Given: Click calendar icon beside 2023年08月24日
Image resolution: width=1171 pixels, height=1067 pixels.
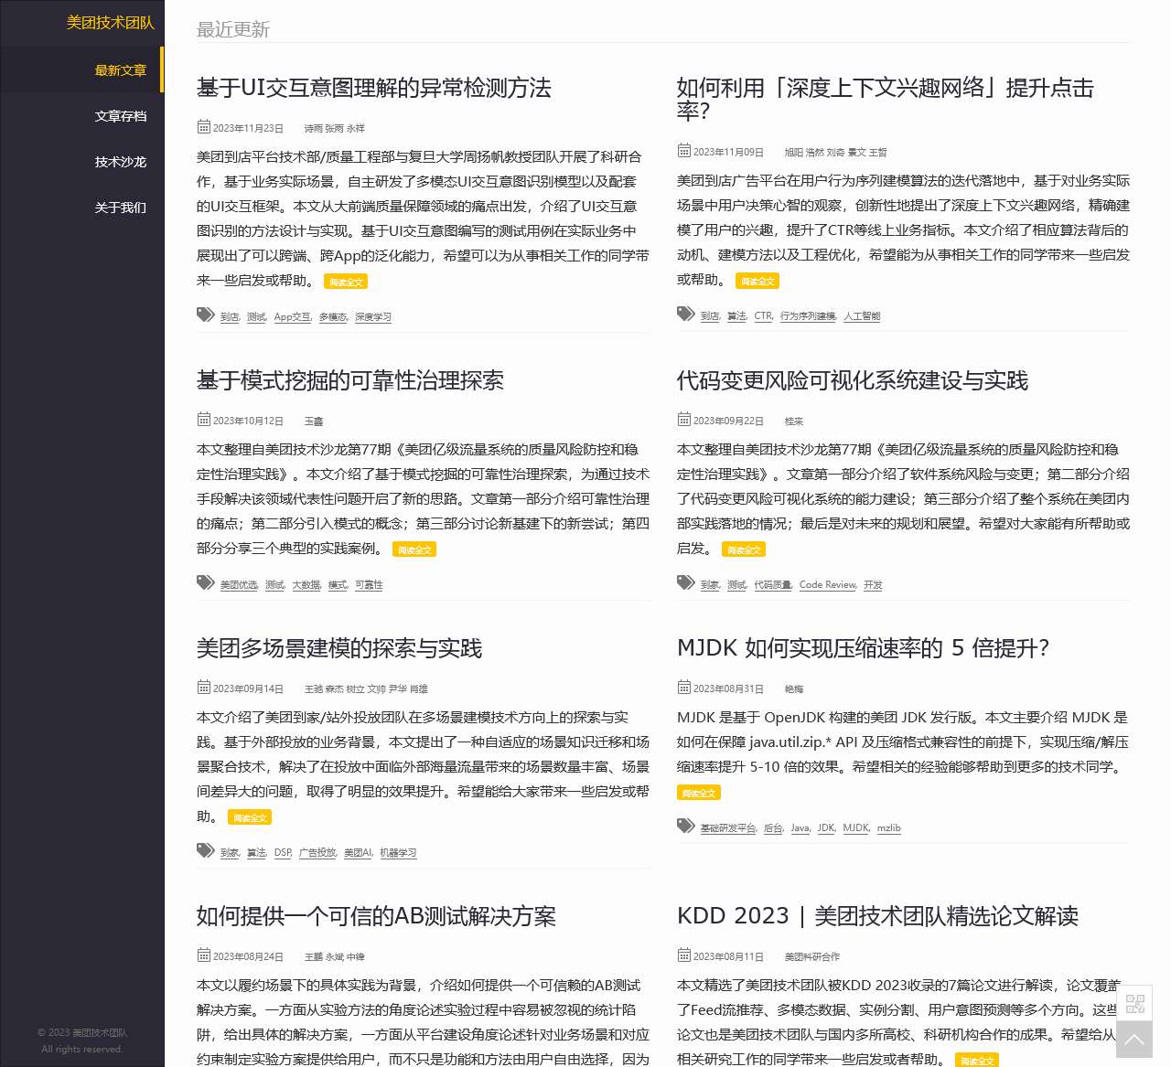Looking at the screenshot, I should pos(204,955).
